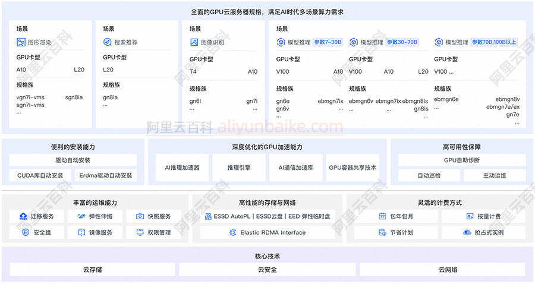Click the 搜索推荐 scene icon
Screen dimensions: 535x284
(x=108, y=42)
